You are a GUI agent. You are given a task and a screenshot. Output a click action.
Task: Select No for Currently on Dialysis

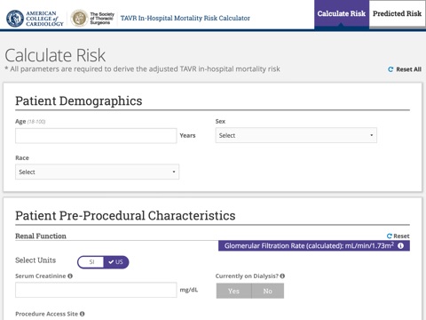(x=268, y=291)
